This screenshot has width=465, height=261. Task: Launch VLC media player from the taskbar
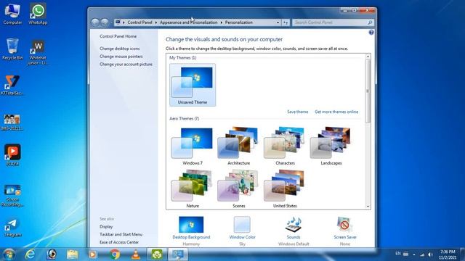coord(136,254)
